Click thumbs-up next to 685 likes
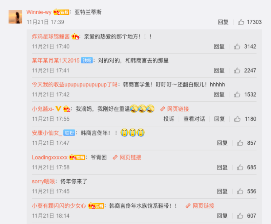The width and height of the screenshot is (271, 224). [240, 167]
